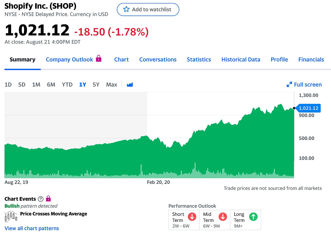331x234 pixels.
Task: Click the star icon in Add to watchlist
Action: click(126, 10)
